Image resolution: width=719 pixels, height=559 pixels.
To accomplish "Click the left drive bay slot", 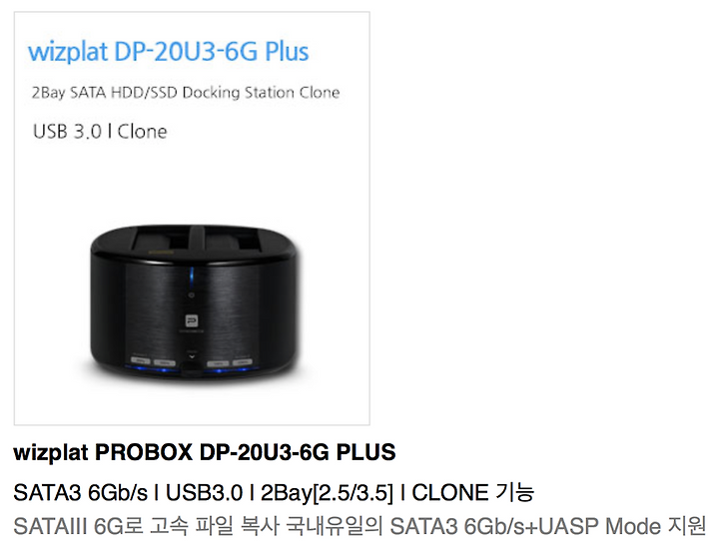I will pyautogui.click(x=161, y=239).
